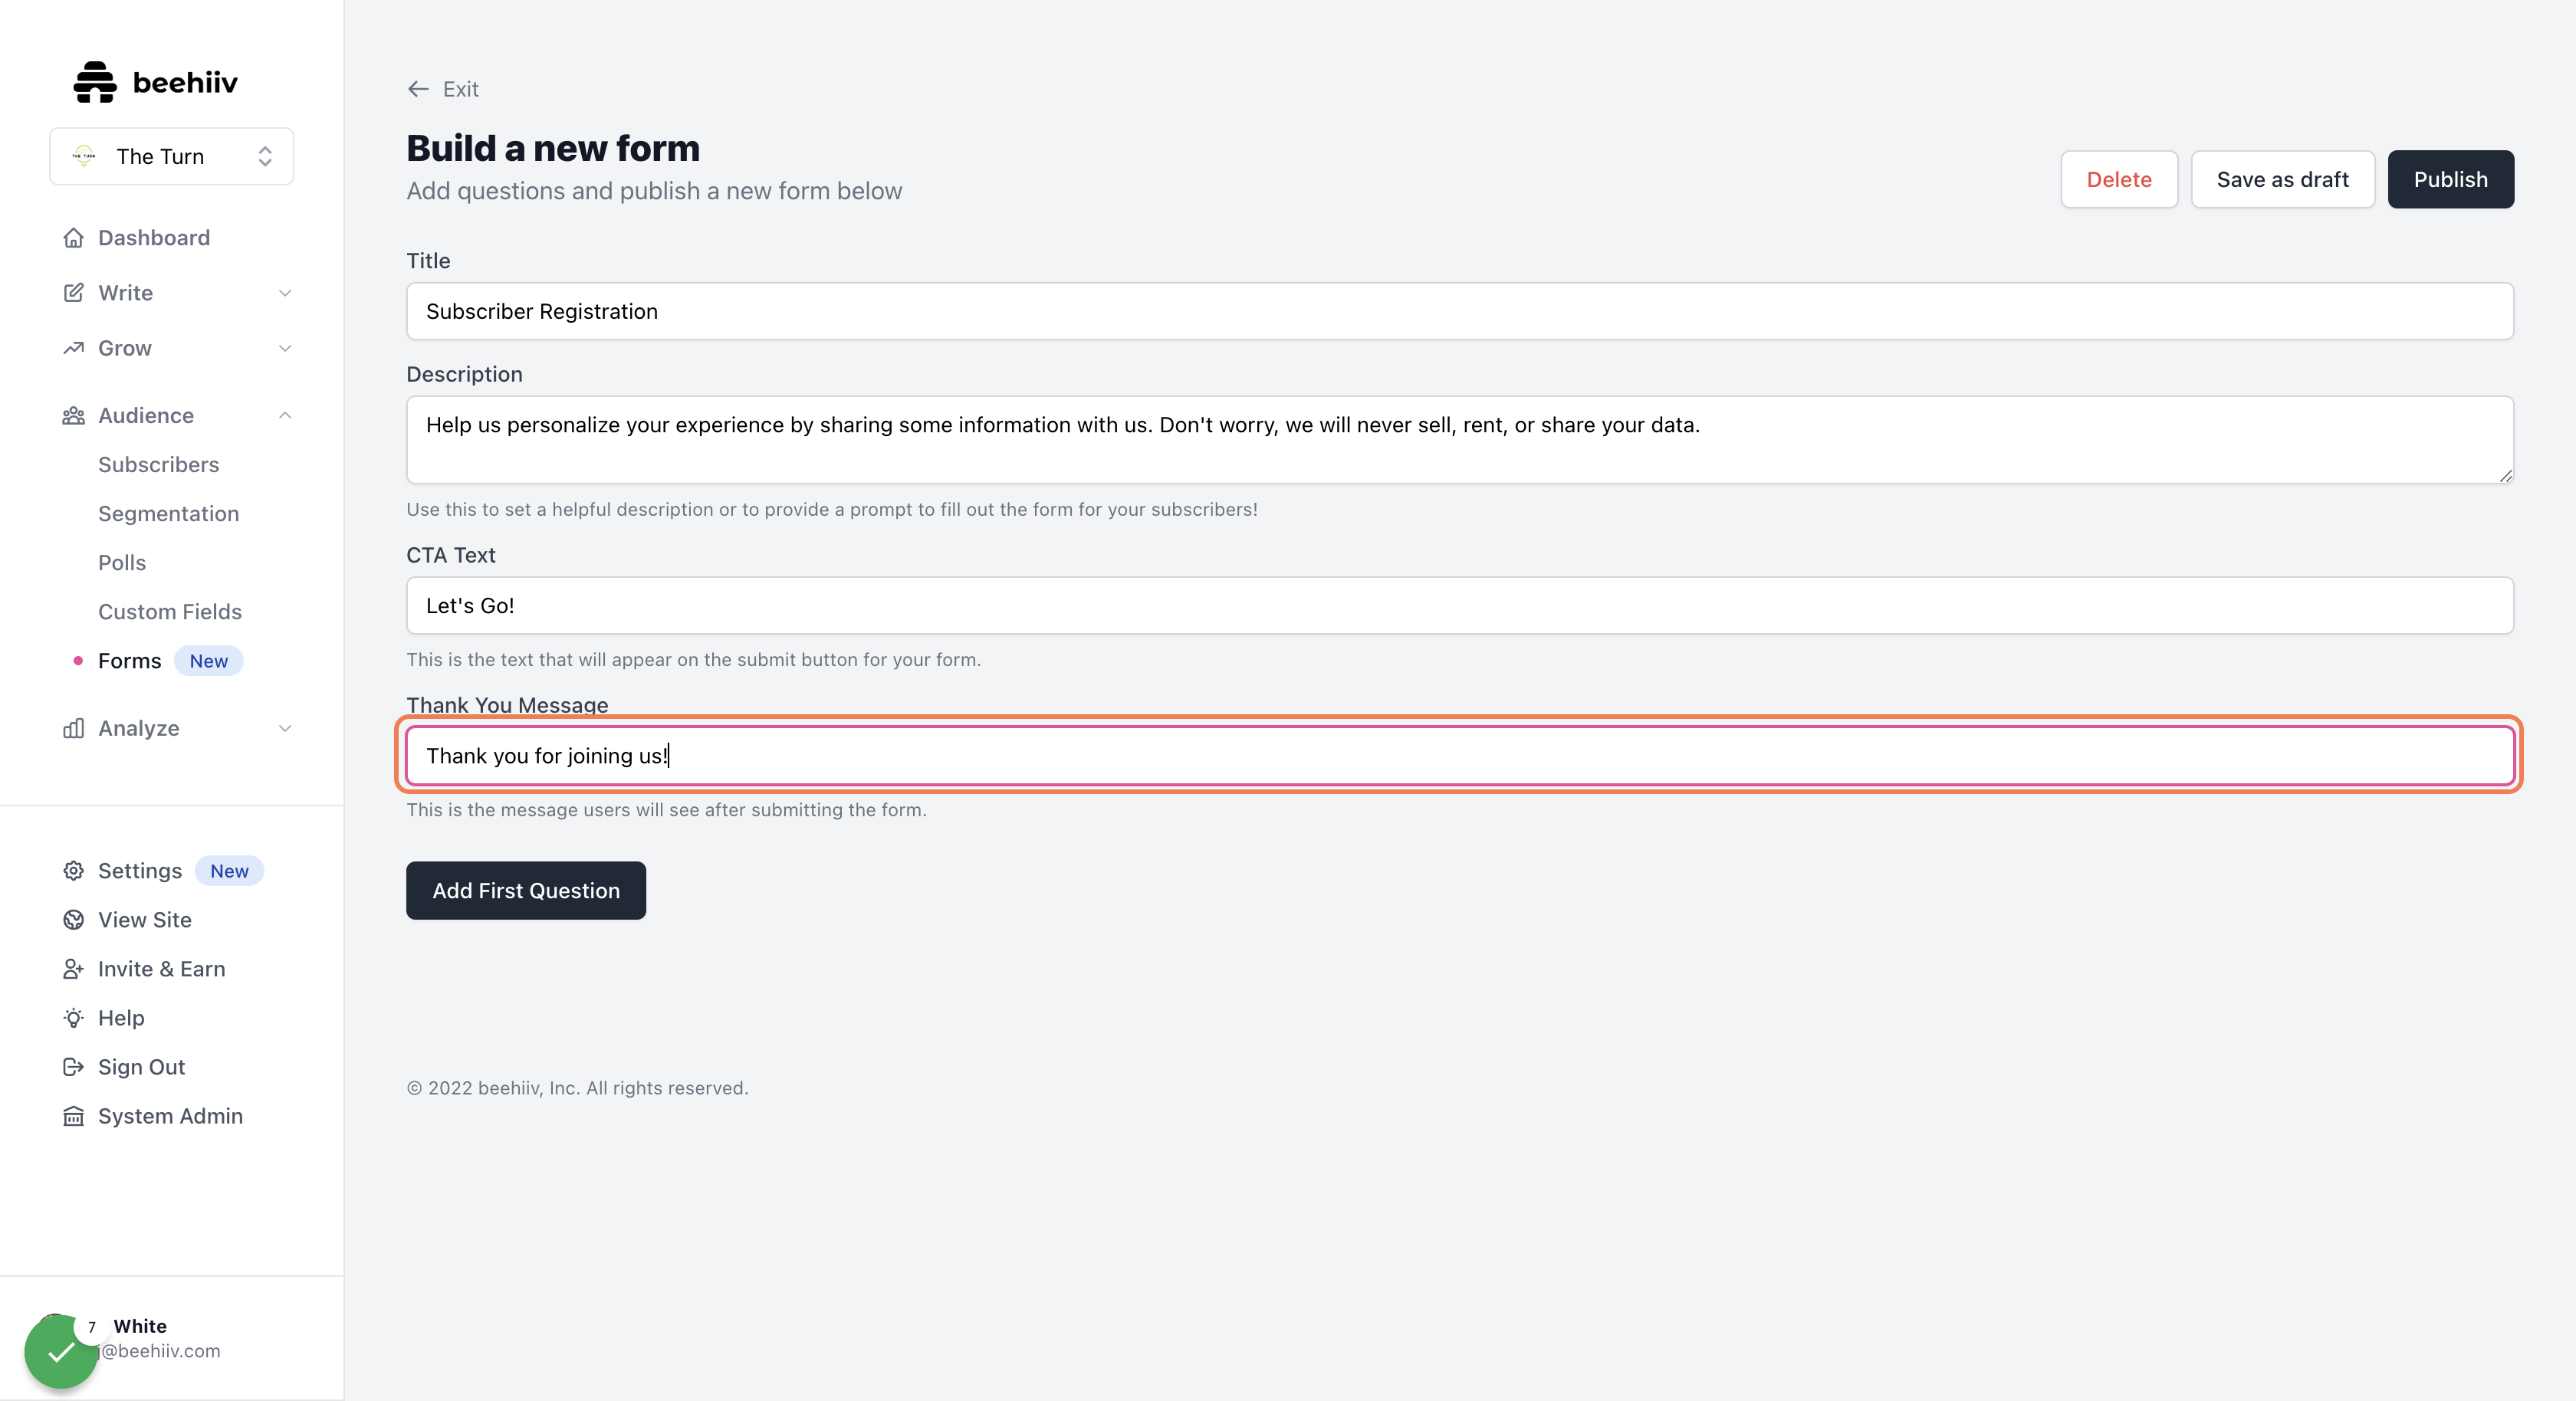
Task: Click the beehiiv logo icon
Action: point(95,82)
